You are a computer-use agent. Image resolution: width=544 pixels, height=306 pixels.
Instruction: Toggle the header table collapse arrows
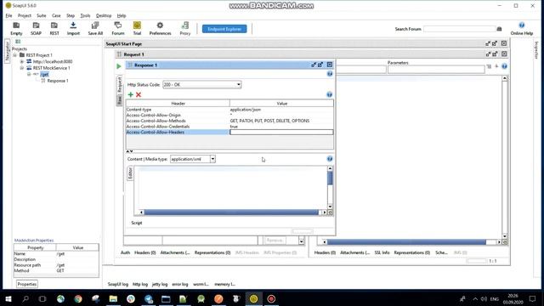click(x=129, y=151)
